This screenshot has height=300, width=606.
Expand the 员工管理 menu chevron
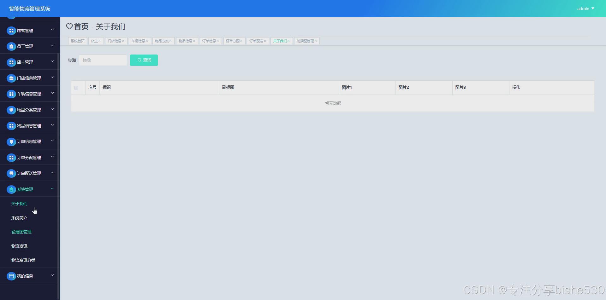click(52, 46)
